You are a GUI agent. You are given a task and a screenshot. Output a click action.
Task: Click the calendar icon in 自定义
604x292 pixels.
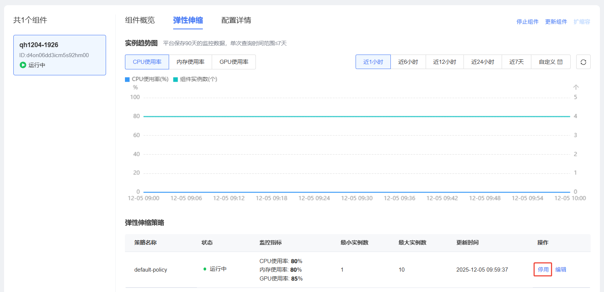560,62
